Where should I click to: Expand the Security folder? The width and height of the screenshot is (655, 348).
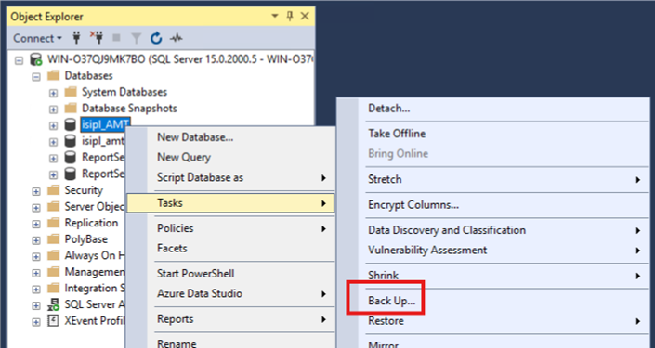pos(36,191)
